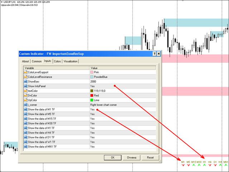The image size is (229, 172).
Task: Click the icon beside Show the data of H4 TF
Action: click(x=25, y=133)
